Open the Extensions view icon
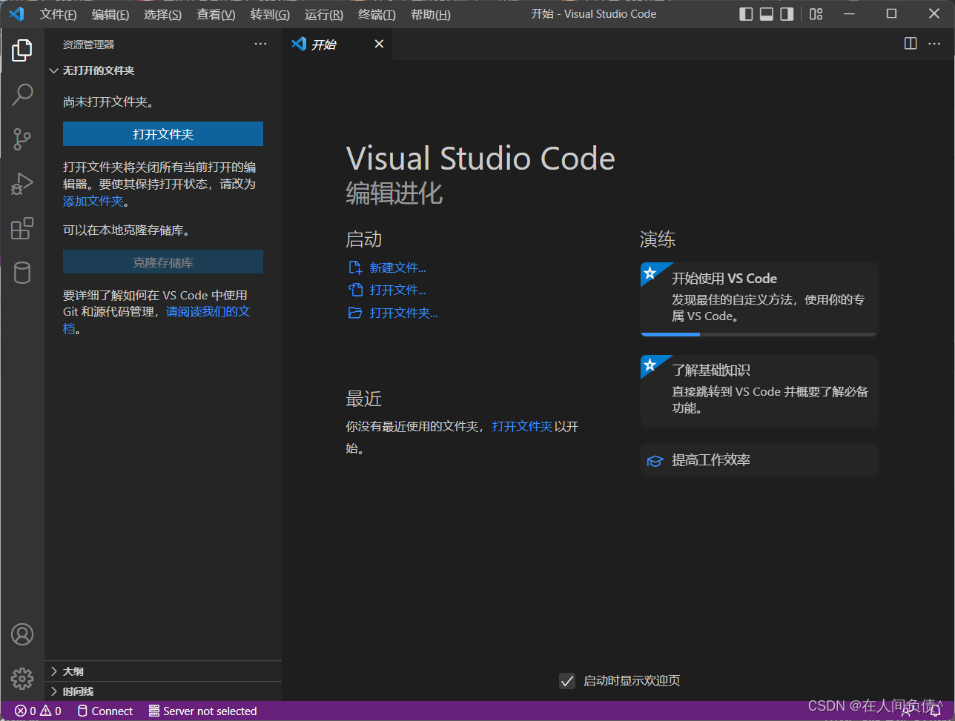This screenshot has width=955, height=721. coord(22,228)
